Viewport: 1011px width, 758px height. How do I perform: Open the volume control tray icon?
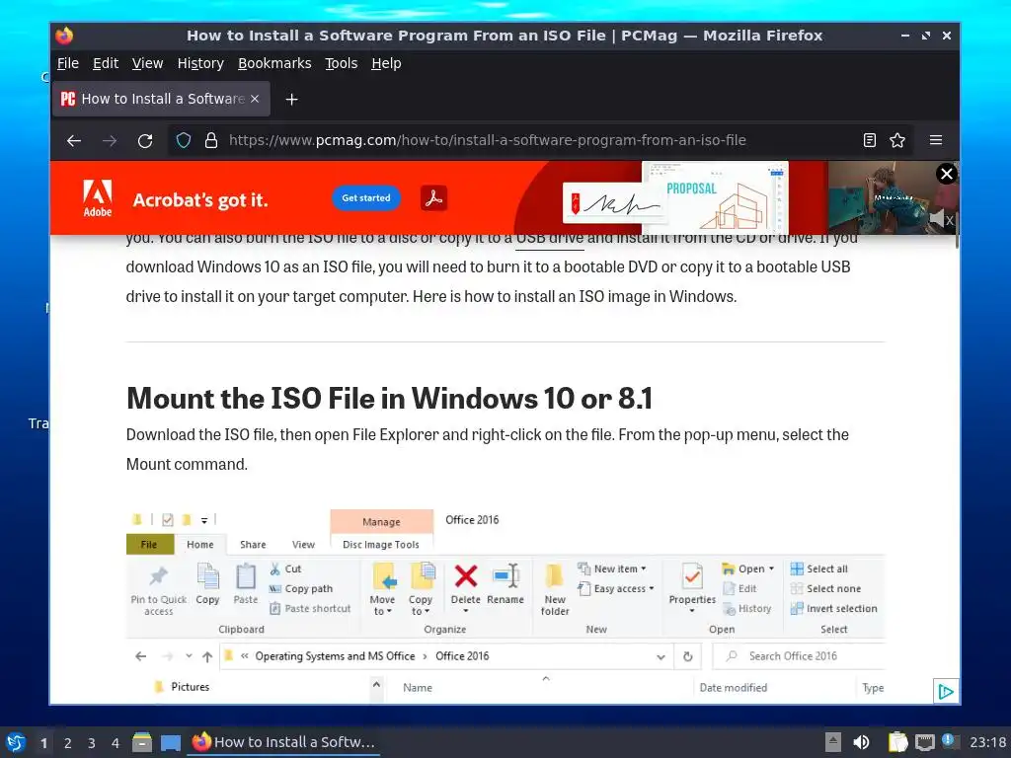861,742
